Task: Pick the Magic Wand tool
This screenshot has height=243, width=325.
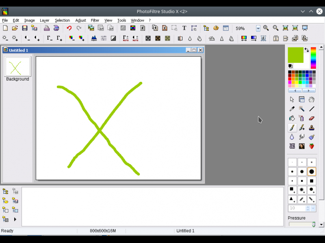Action: point(302,109)
